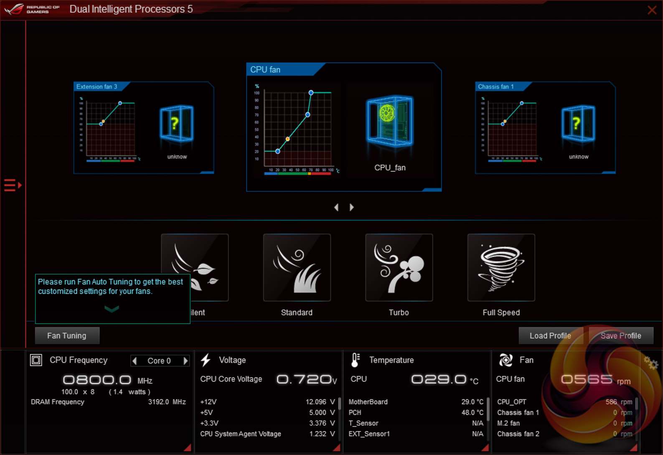Click the 029.0 °C CPU temperature readout
The height and width of the screenshot is (455, 663).
(x=445, y=379)
